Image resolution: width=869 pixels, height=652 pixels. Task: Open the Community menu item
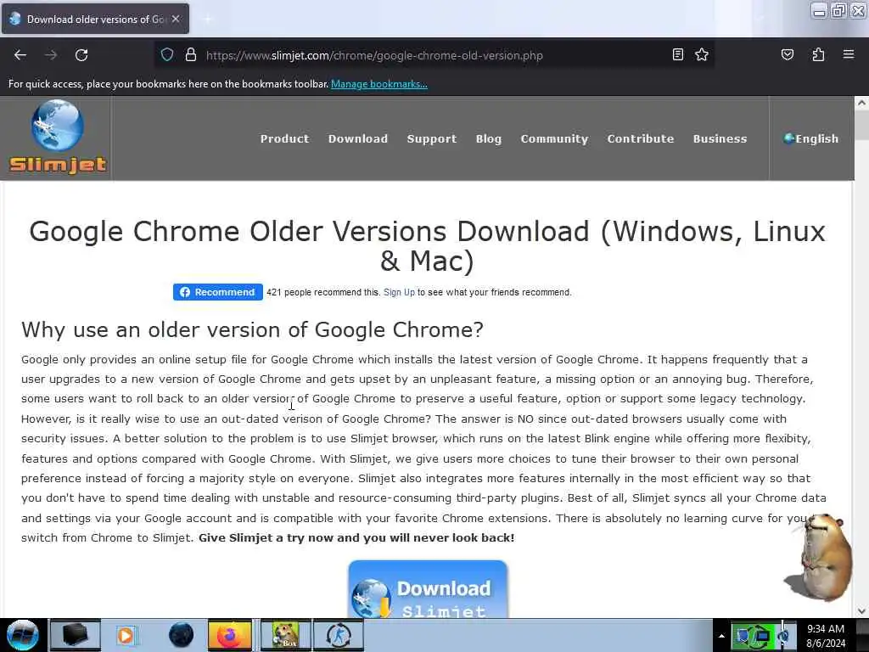(x=554, y=138)
